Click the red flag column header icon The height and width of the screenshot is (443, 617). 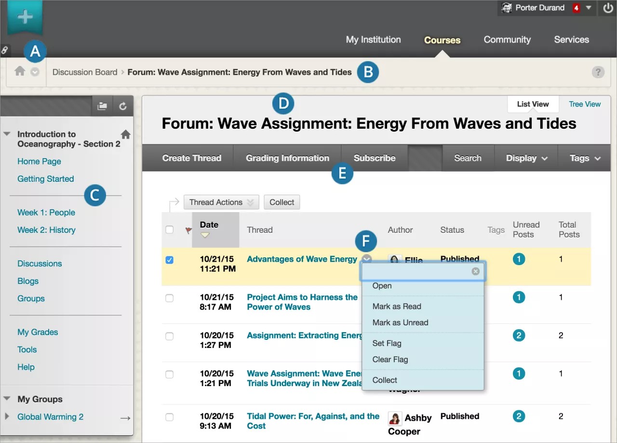188,230
